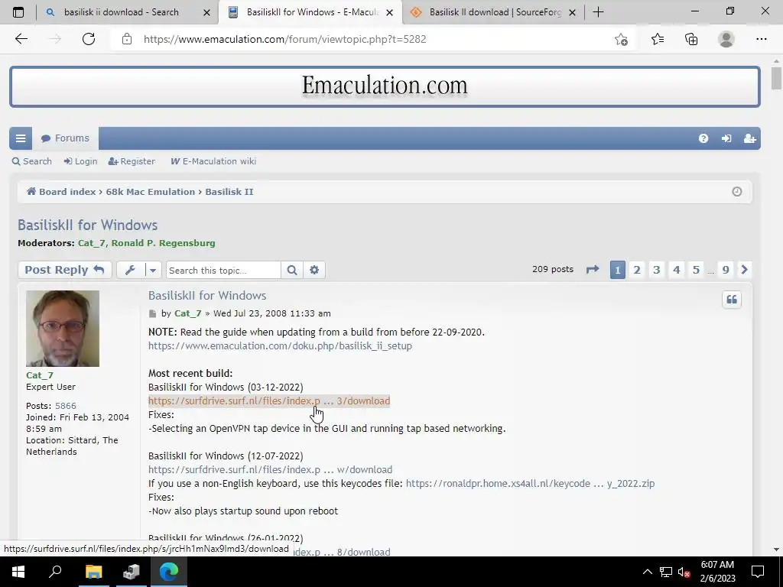Click moderator Ronald P. Regensburg
The image size is (783, 587).
coord(164,243)
